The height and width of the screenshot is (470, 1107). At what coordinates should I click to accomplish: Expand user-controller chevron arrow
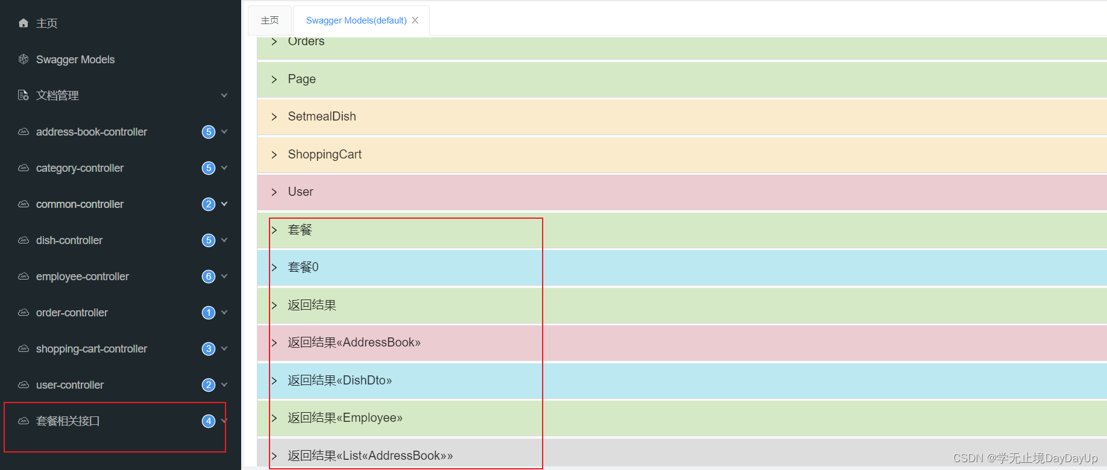224,384
